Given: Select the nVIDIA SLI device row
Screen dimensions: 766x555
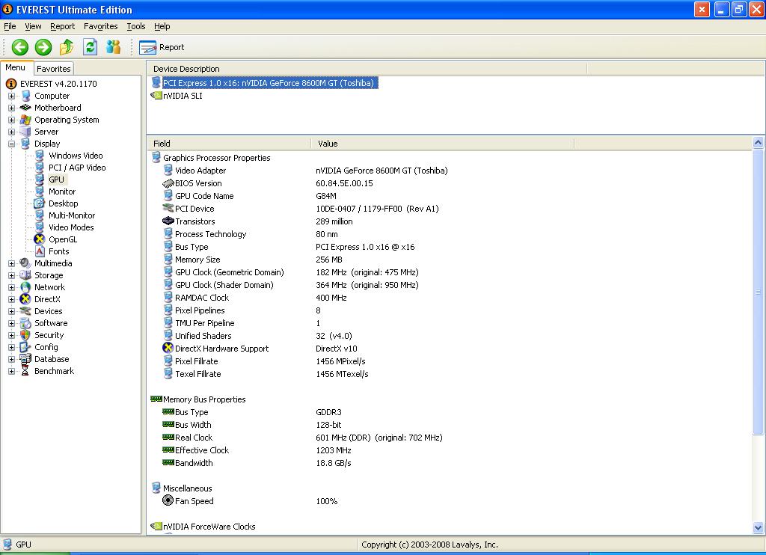Looking at the screenshot, I should tap(183, 96).
